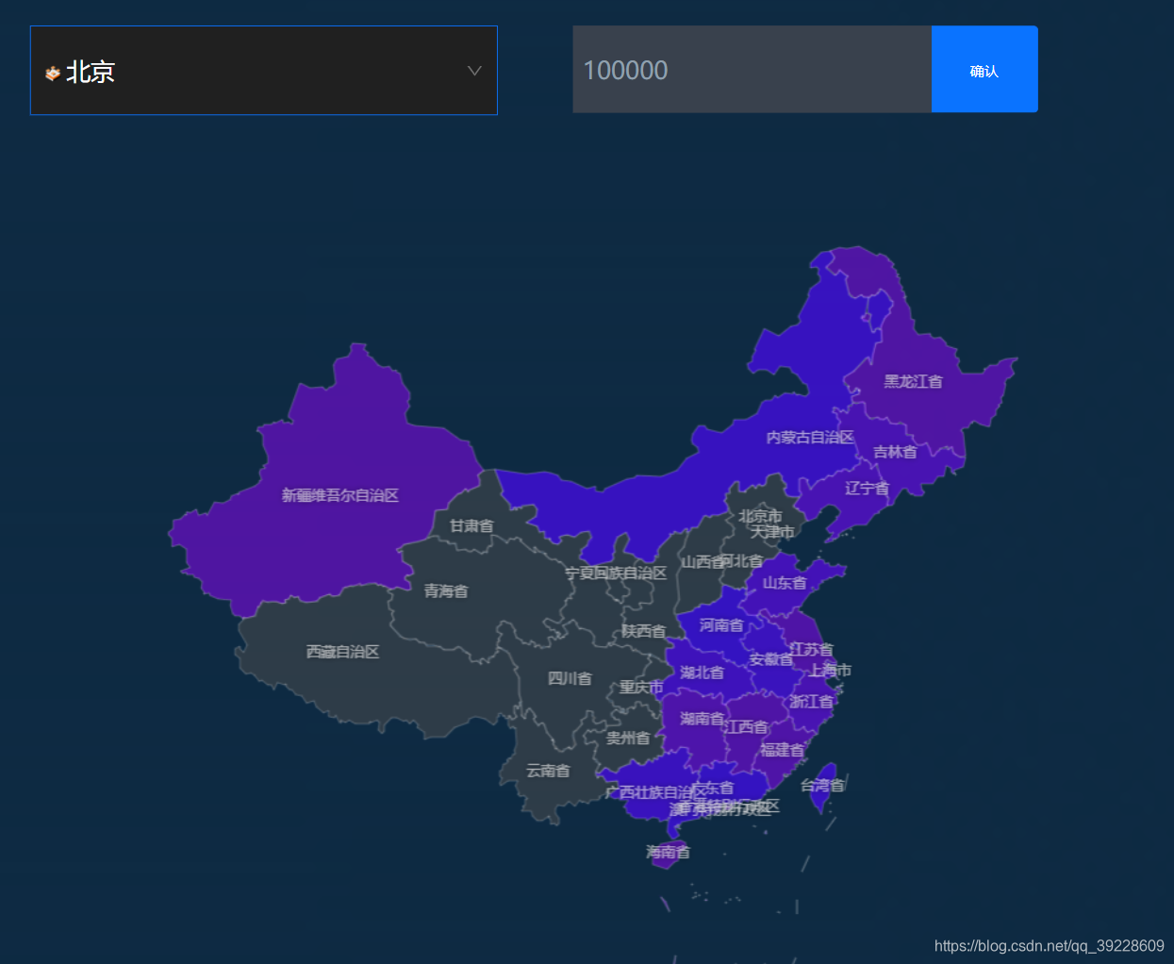Select 贵州省 on the map
Viewport: 1174px width, 964px height.
click(x=628, y=739)
